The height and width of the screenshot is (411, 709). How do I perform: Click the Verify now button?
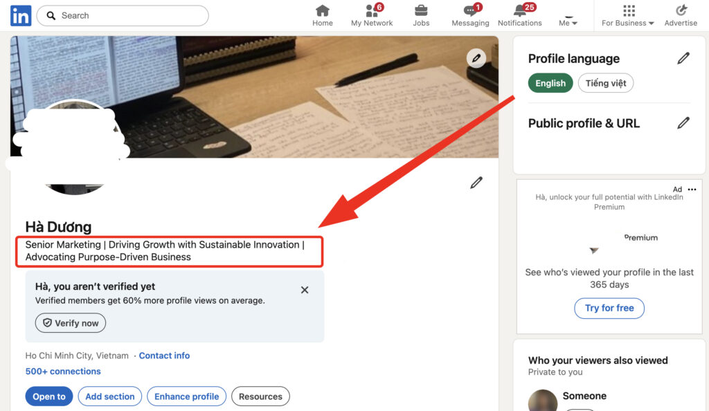click(x=71, y=323)
